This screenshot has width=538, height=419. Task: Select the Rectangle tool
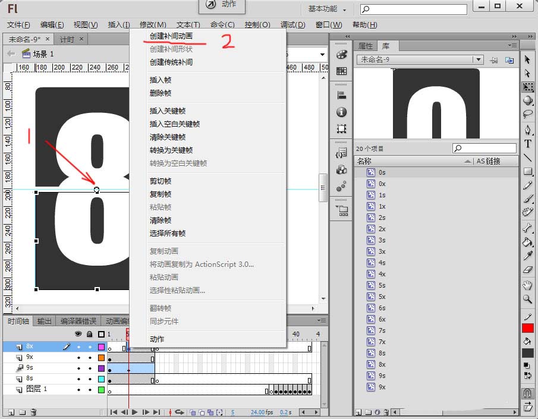528,171
